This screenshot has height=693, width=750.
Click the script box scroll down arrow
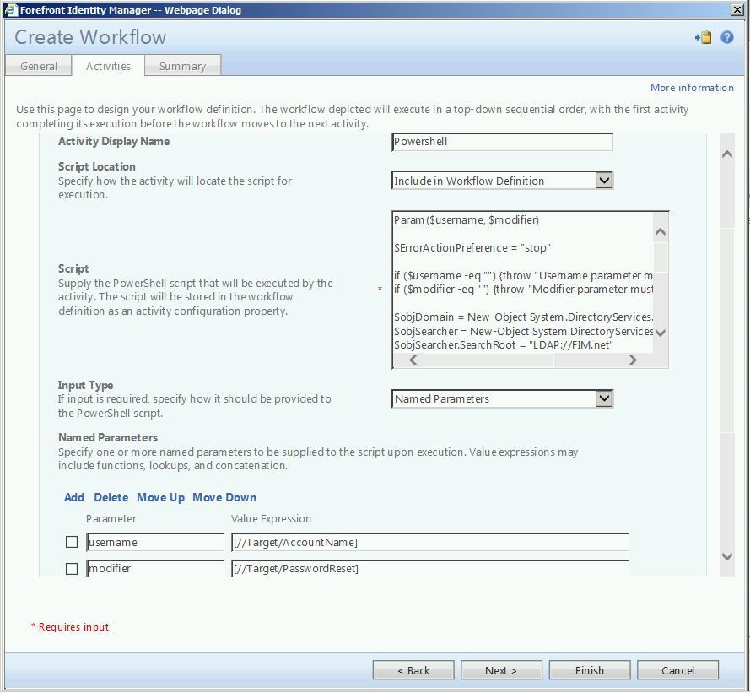[660, 332]
